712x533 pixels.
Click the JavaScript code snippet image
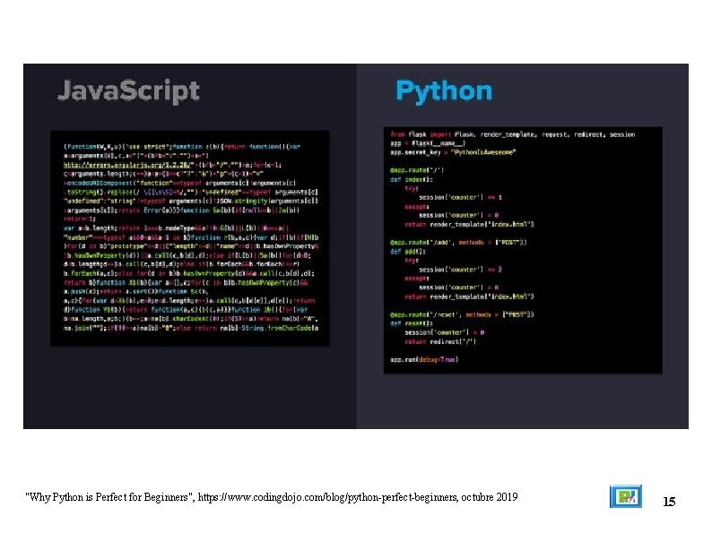pos(190,238)
